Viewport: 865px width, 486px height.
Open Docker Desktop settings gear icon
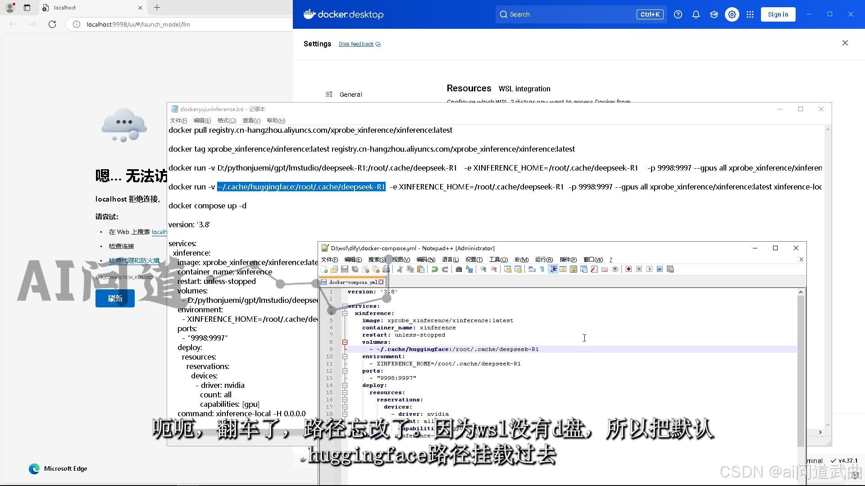732,14
